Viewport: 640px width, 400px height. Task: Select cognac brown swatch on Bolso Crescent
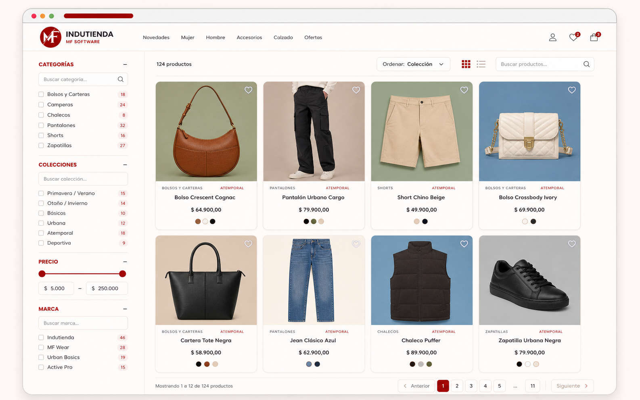(198, 221)
